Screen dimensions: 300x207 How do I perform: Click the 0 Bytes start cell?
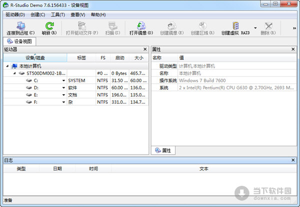119,73
